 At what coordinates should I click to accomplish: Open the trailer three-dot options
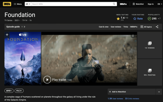tap(133, 36)
